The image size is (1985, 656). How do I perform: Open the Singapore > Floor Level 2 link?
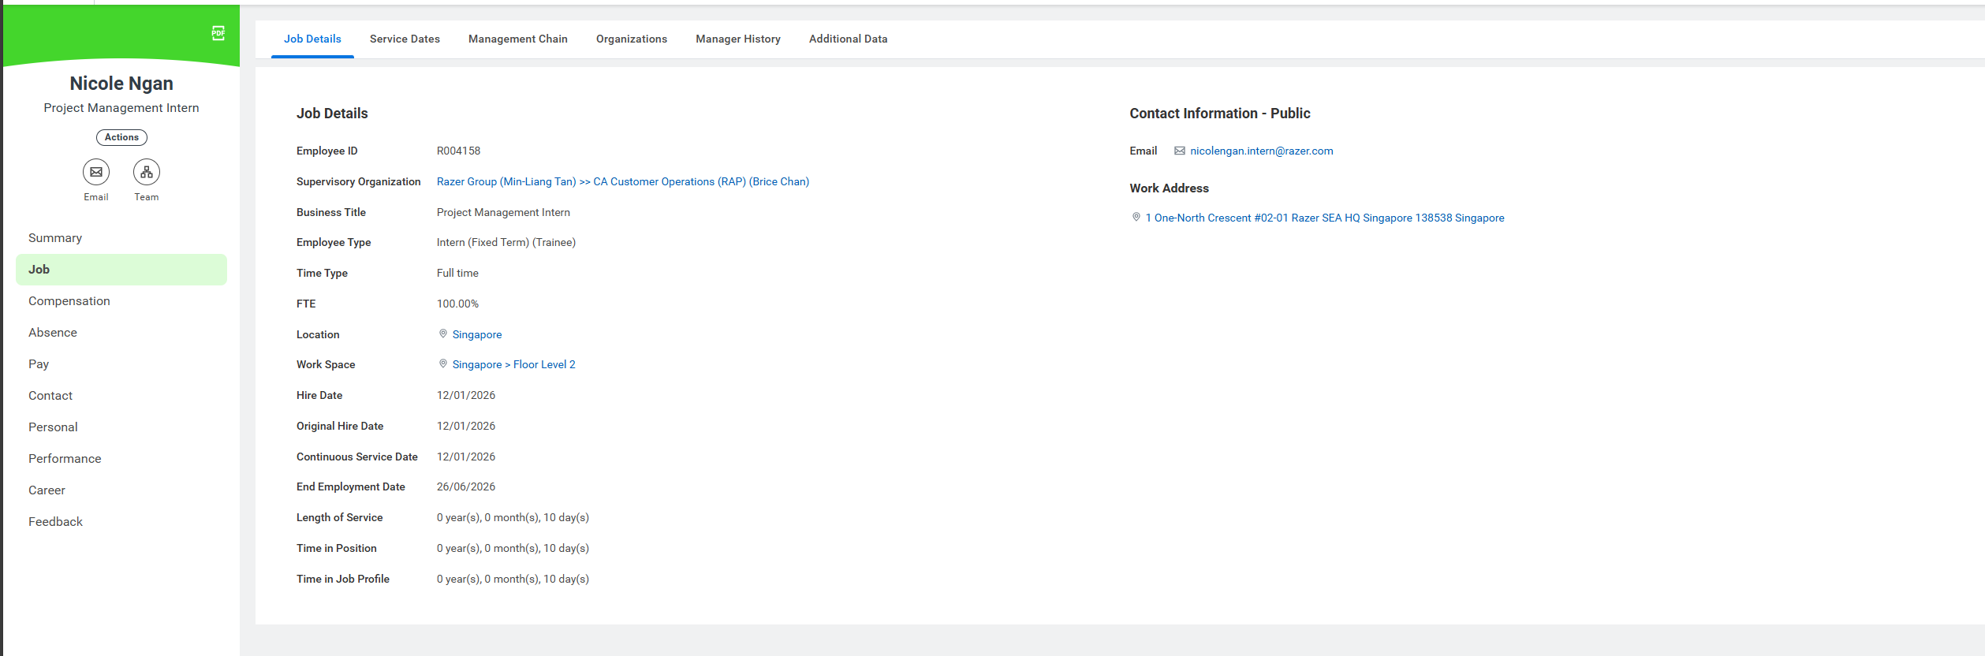click(514, 364)
